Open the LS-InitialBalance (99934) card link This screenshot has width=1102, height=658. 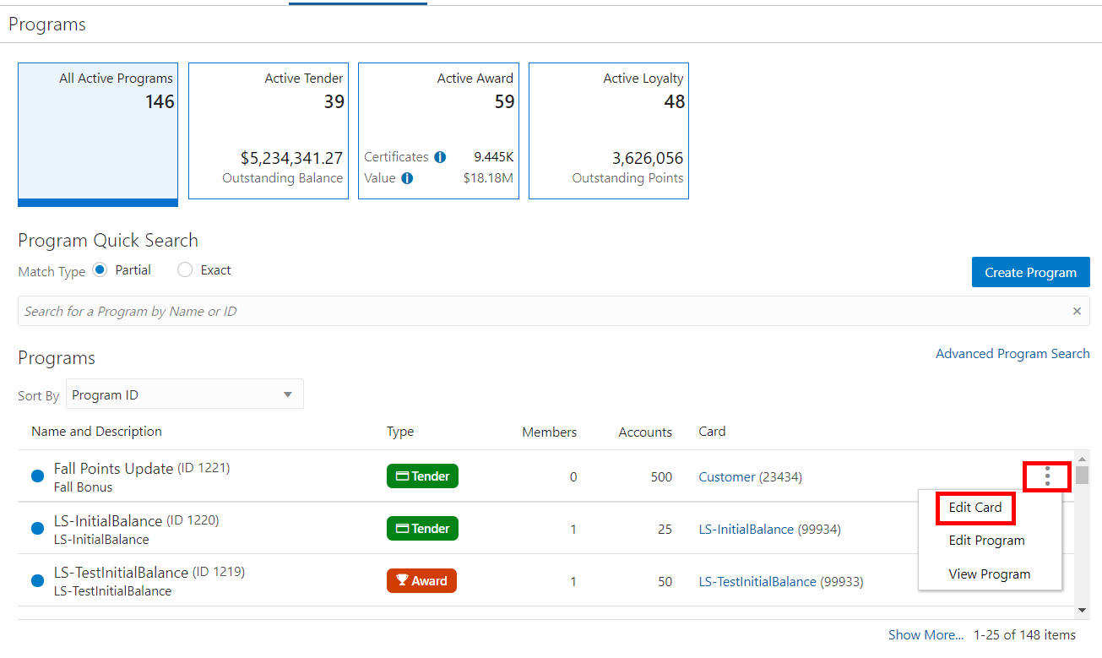pyautogui.click(x=769, y=530)
